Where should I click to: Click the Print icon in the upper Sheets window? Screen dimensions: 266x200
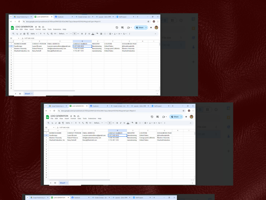pos(24,34)
